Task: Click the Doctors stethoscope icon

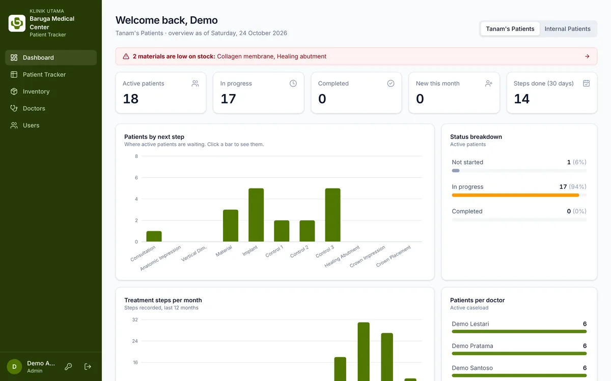Action: [x=14, y=108]
